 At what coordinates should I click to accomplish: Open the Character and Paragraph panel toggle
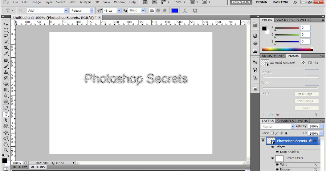click(195, 11)
